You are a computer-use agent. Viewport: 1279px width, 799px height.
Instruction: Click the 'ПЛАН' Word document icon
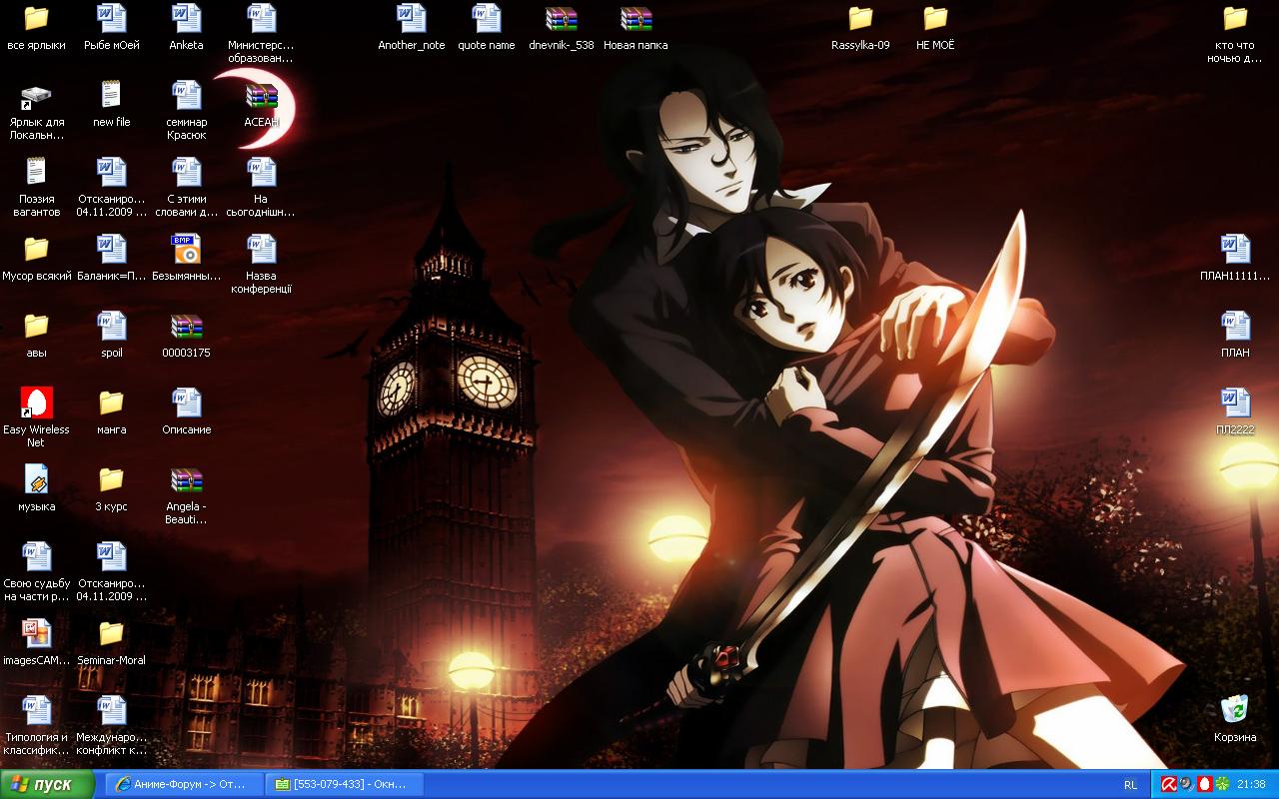coord(1235,327)
